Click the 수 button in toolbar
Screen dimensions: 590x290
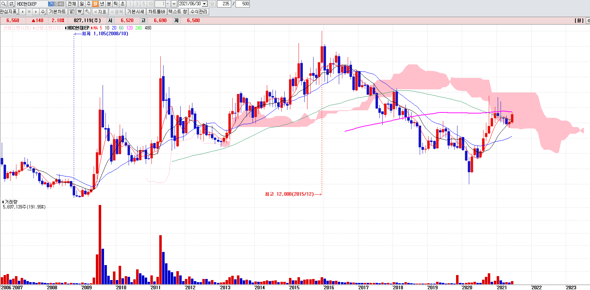(43, 12)
